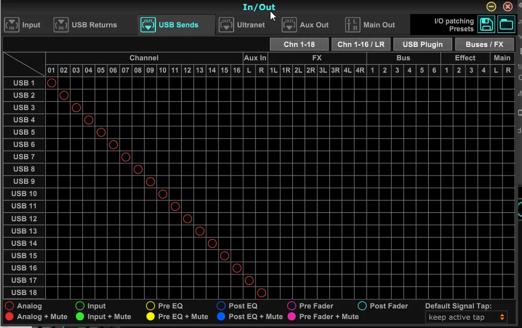Select the Post Fader tap color legend

pos(362,306)
